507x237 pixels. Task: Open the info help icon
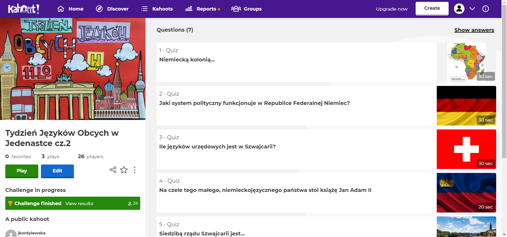tap(486, 9)
